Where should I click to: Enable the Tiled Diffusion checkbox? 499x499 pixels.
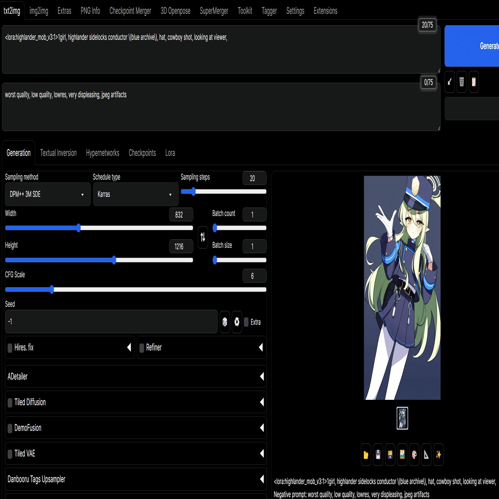click(x=10, y=402)
